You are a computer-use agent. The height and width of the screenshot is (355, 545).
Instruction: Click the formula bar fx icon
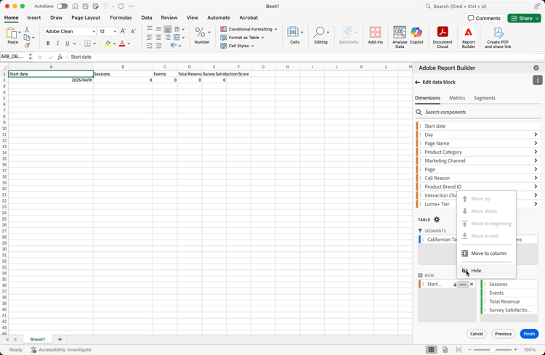[60, 57]
